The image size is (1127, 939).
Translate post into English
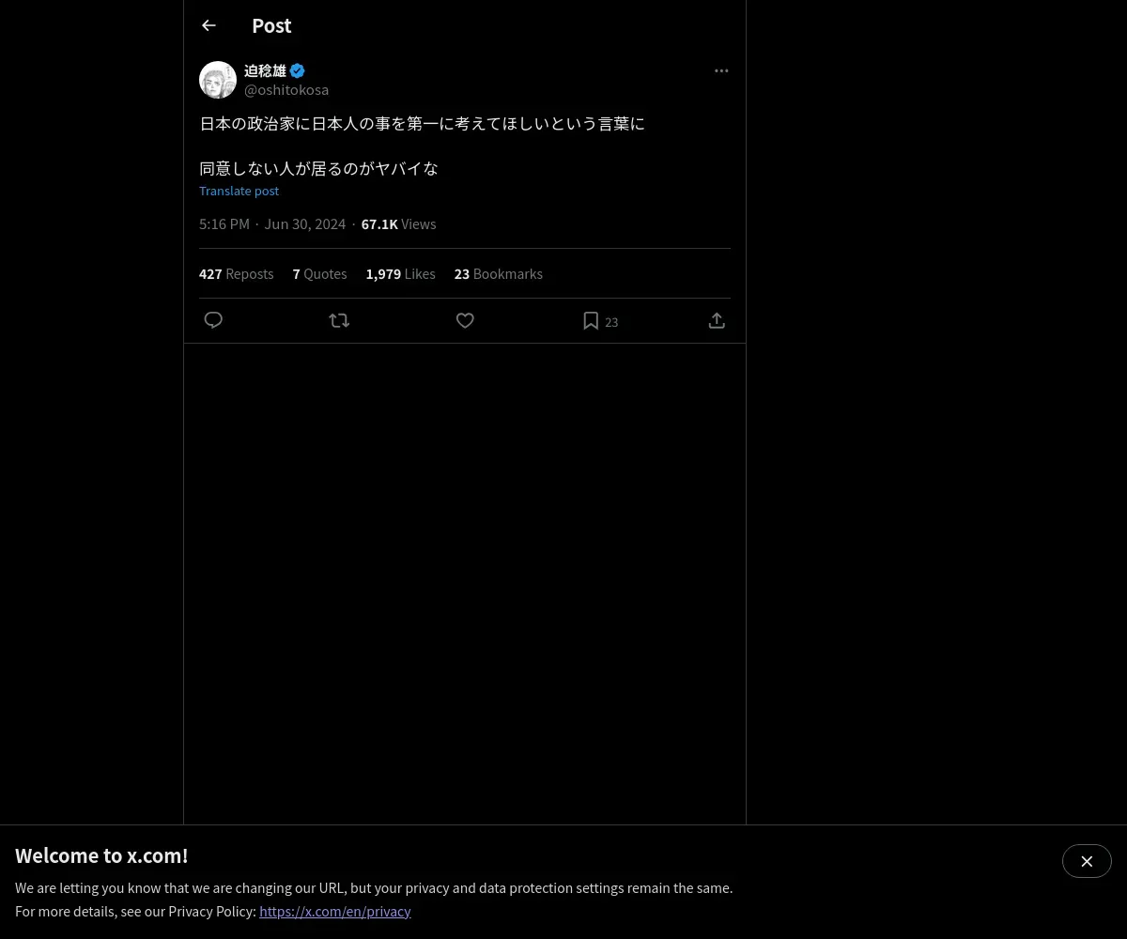point(239,191)
